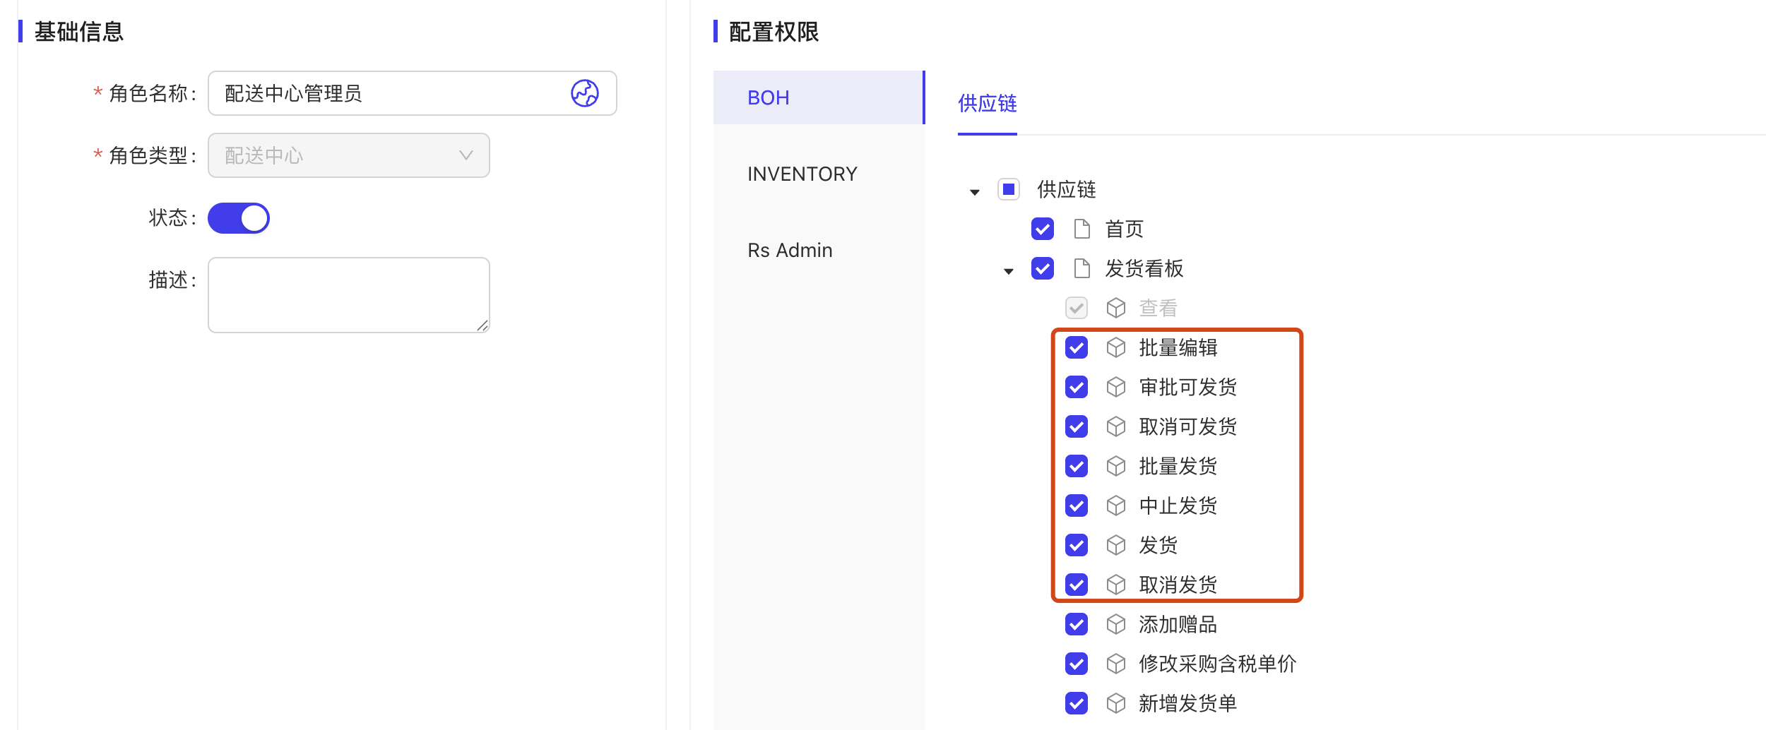
Task: Select the 供应链 tab
Action: tap(987, 104)
